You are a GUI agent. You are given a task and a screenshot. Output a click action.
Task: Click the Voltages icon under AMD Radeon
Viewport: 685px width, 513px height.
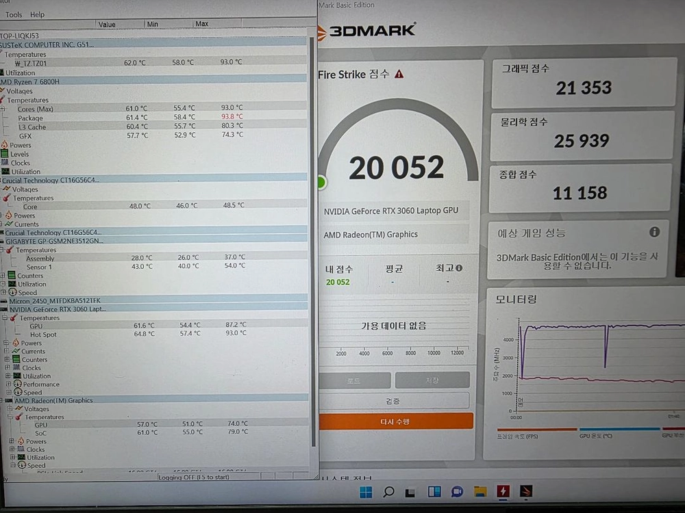coord(18,409)
